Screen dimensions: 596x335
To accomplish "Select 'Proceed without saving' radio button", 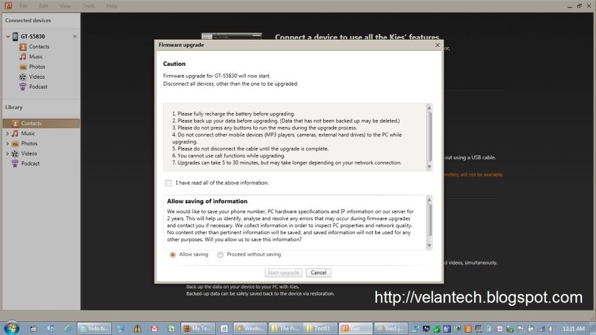I will pyautogui.click(x=220, y=255).
